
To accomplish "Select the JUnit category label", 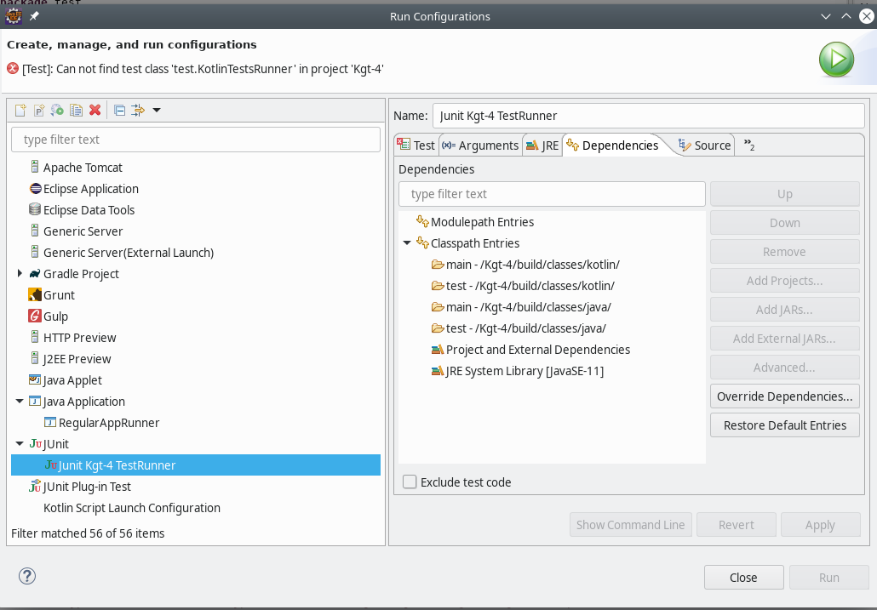I will point(56,444).
